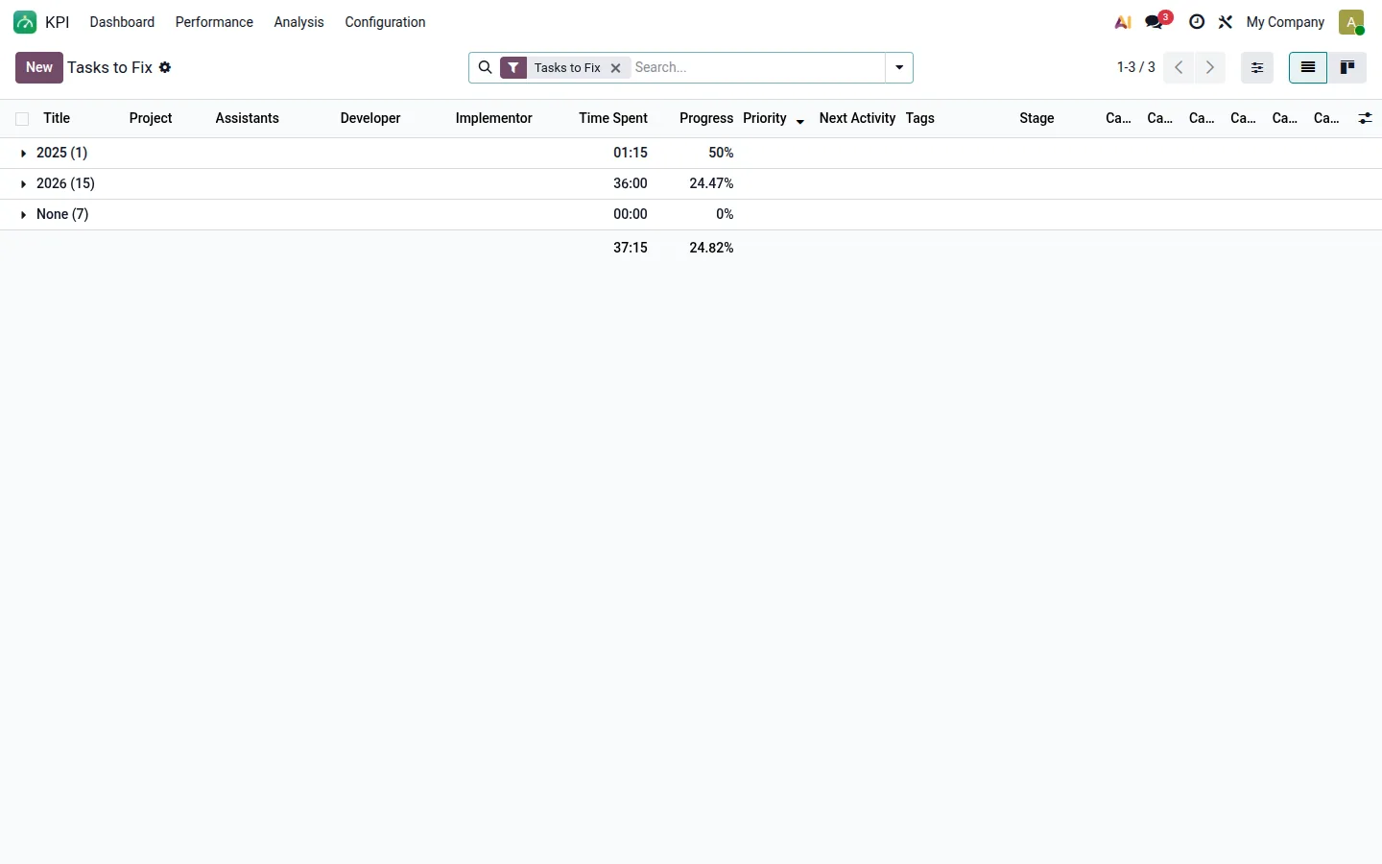Go to the next page of records
Screen dimensions: 1382x864
click(1210, 67)
